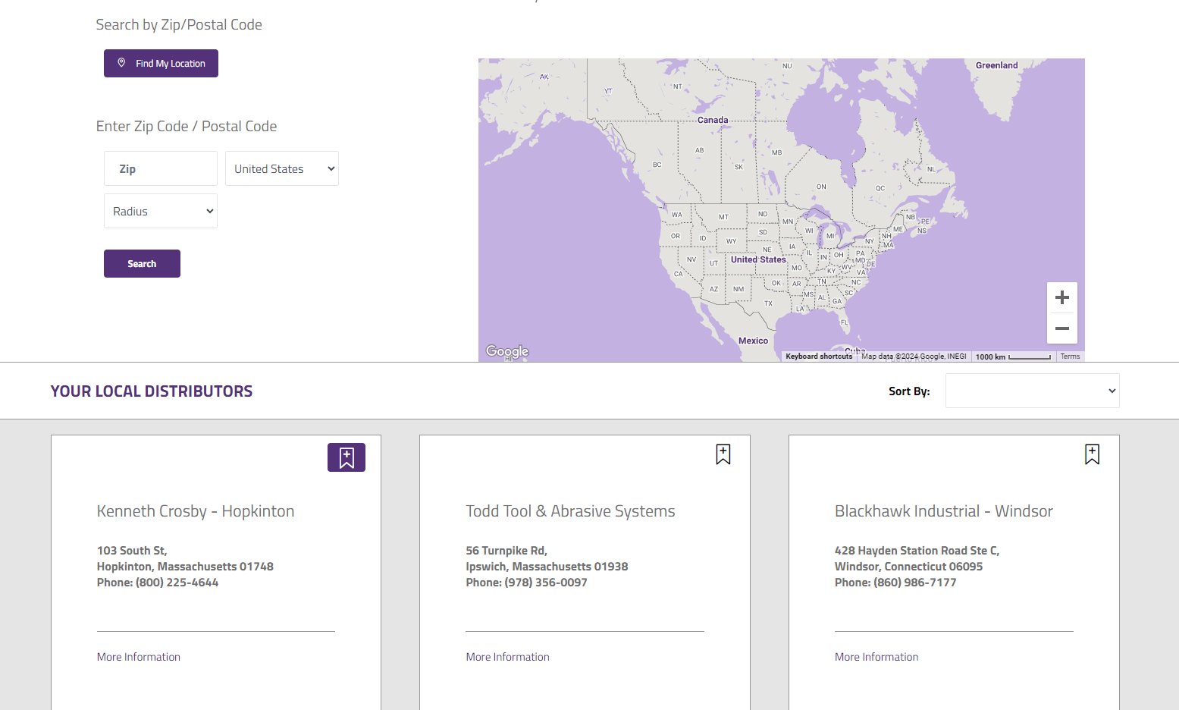Click the Kenneth Crosby - Hopkinton title
This screenshot has width=1179, height=710.
click(196, 511)
